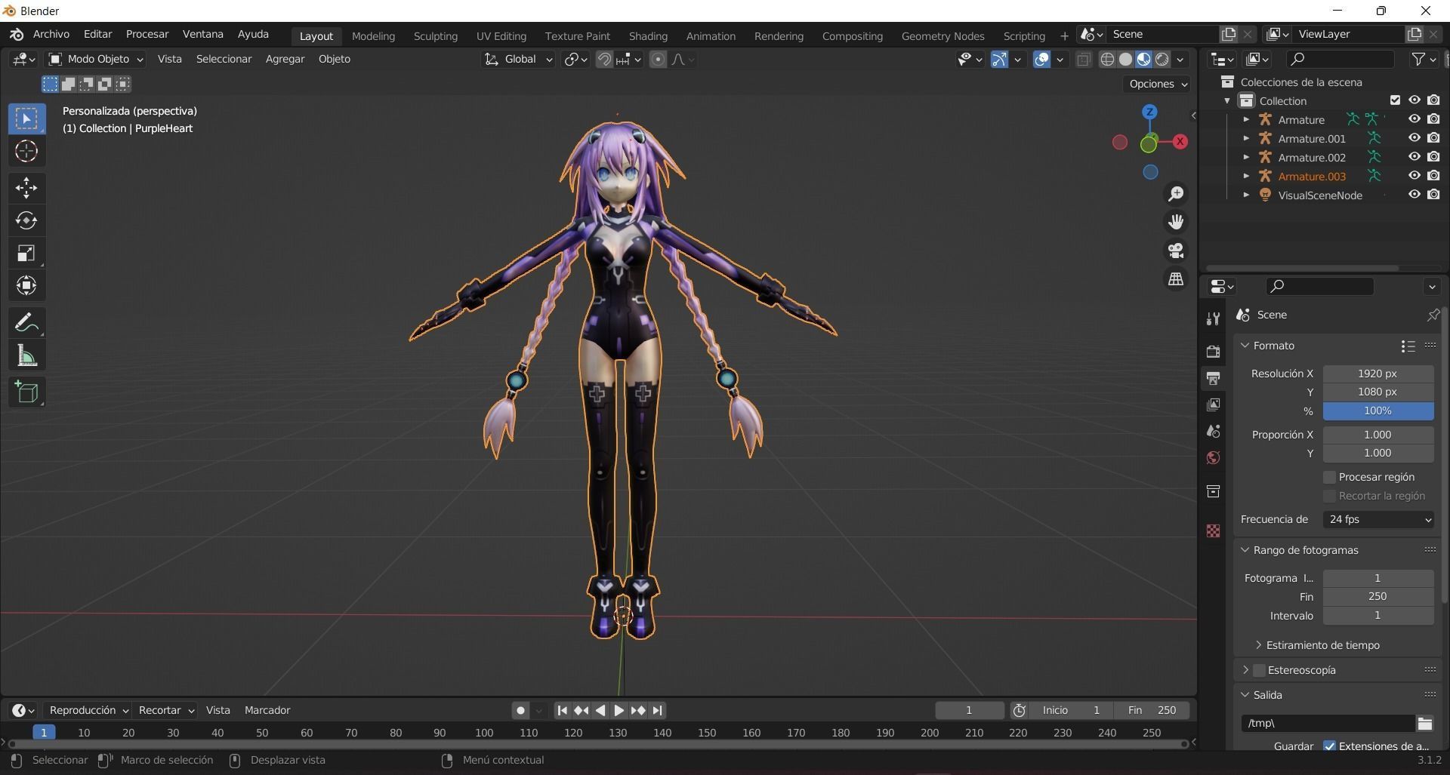Image resolution: width=1450 pixels, height=775 pixels.
Task: Activate the Rotate tool
Action: [x=26, y=220]
